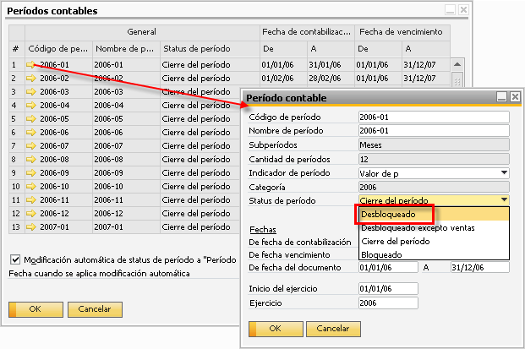The width and height of the screenshot is (525, 349).
Task: Open link arrow for period 2006-05
Action: [x=30, y=119]
